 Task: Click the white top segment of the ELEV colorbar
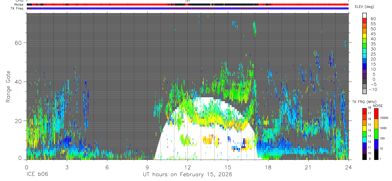pyautogui.click(x=365, y=15)
